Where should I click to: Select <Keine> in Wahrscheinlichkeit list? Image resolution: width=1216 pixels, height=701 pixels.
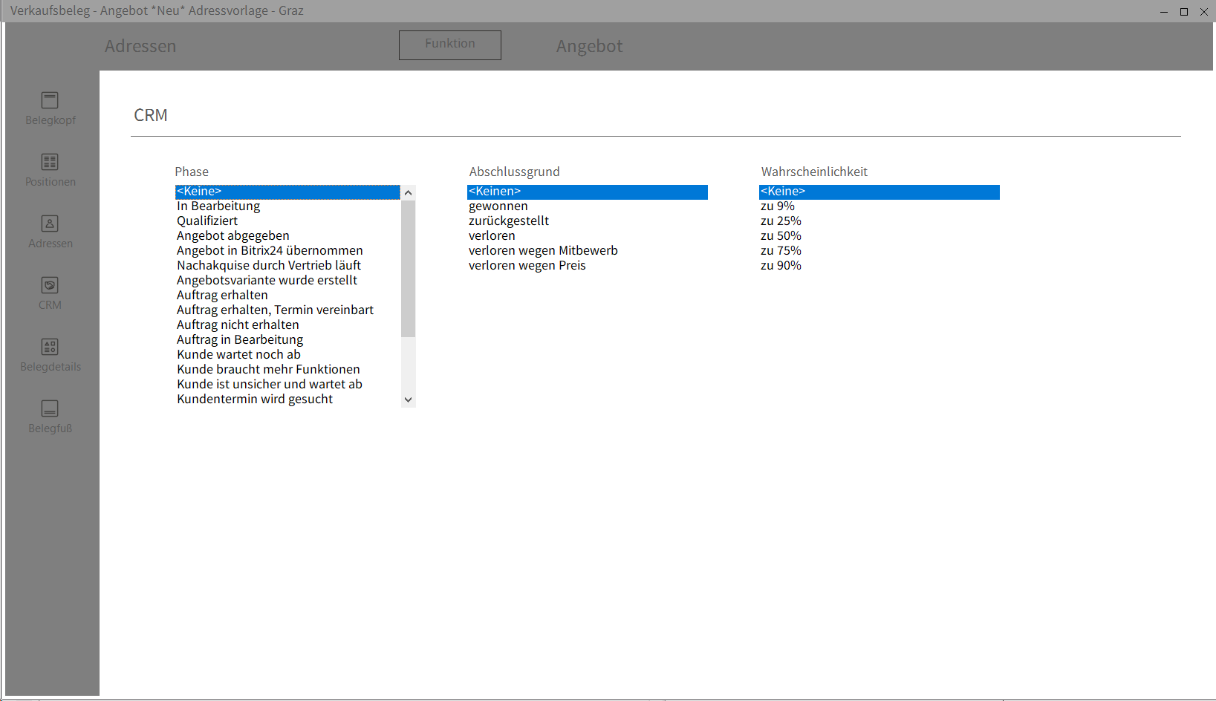pos(880,192)
